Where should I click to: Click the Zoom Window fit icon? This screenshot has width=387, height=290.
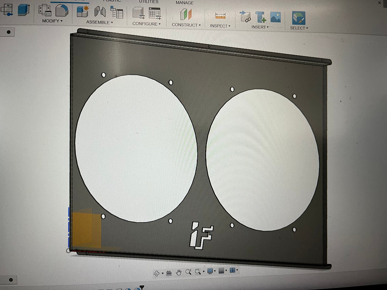point(198,271)
